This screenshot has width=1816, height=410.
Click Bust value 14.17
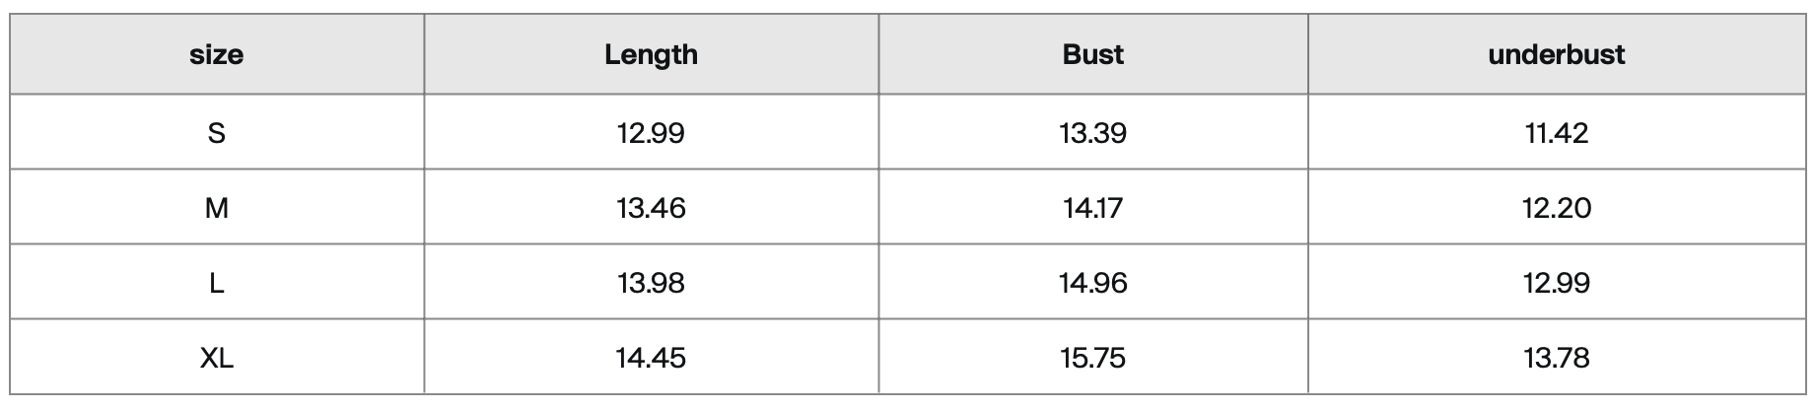[1092, 208]
